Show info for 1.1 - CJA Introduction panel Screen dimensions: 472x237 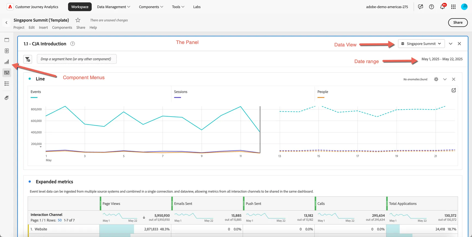pos(73,44)
